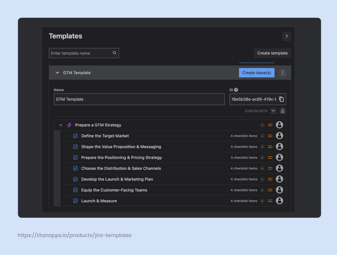337x255 pixels.
Task: Click the orange priority icon on Launch & Measure
Action: coord(270,201)
